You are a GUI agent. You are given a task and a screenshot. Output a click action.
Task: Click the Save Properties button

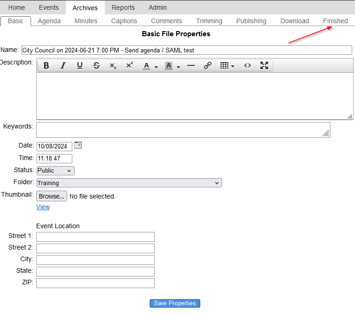tap(175, 303)
